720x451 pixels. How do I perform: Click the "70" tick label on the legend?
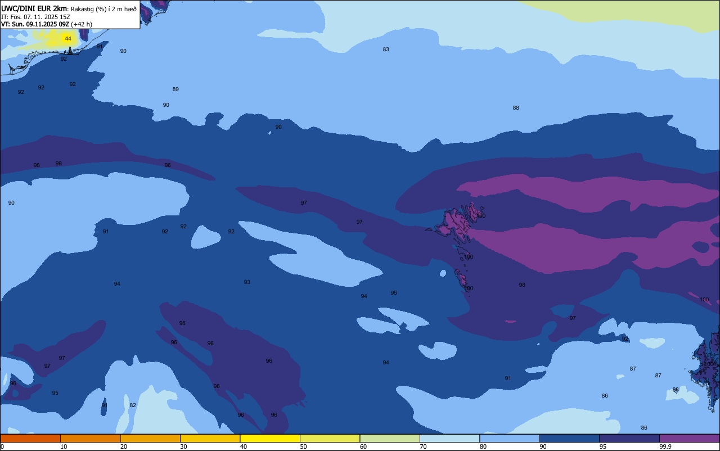423,447
